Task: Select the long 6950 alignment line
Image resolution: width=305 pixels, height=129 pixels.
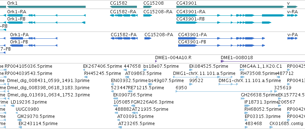Action: pos(224,91)
